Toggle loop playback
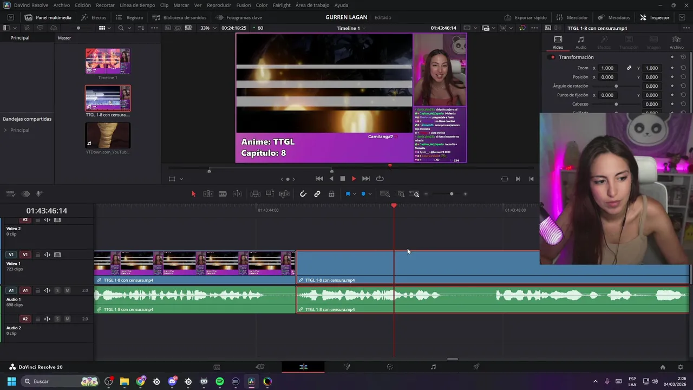Viewport: 693px width, 390px height. (x=380, y=179)
